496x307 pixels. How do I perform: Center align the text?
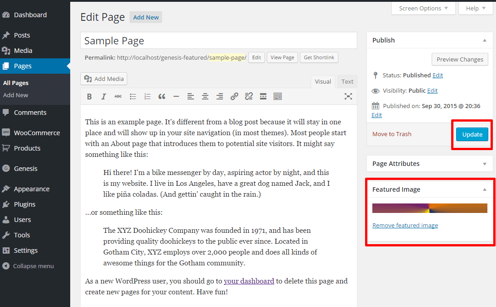pyautogui.click(x=205, y=97)
